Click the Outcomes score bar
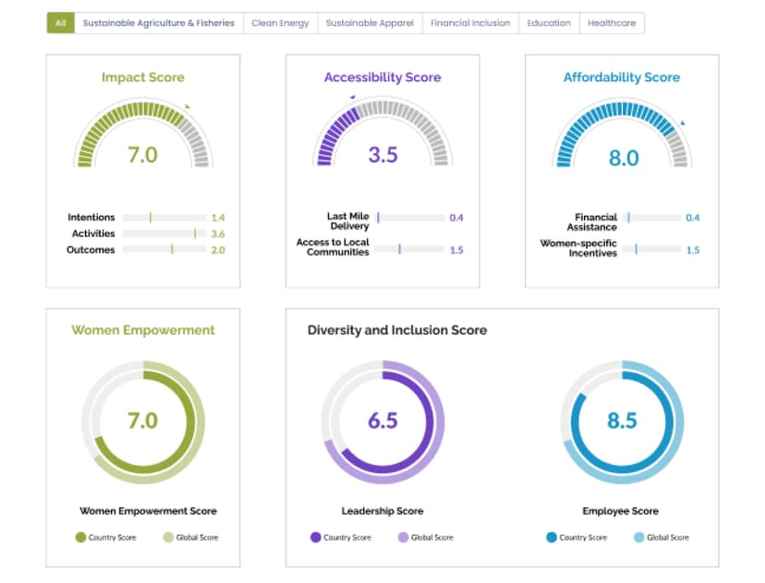The width and height of the screenshot is (765, 583). [164, 249]
